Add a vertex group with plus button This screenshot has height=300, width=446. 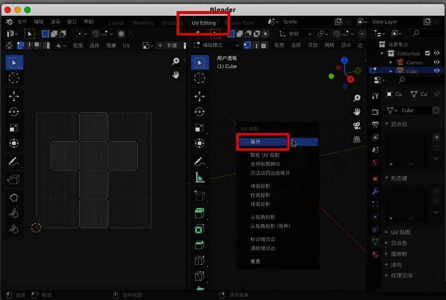(x=437, y=138)
